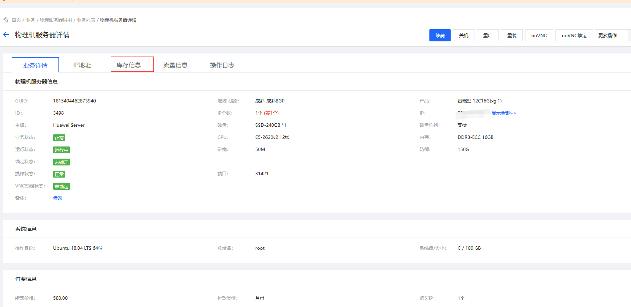This screenshot has width=631, height=307.
Task: Navigate to 首页 in the breadcrumb
Action: (x=16, y=20)
